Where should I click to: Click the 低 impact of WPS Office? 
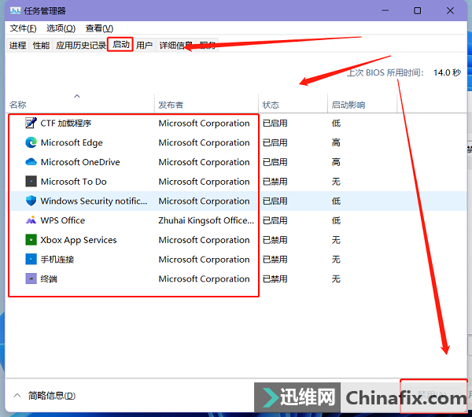(336, 220)
